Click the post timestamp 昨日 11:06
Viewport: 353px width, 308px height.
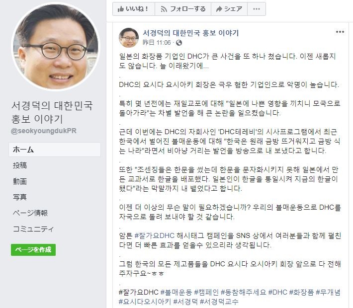point(157,43)
